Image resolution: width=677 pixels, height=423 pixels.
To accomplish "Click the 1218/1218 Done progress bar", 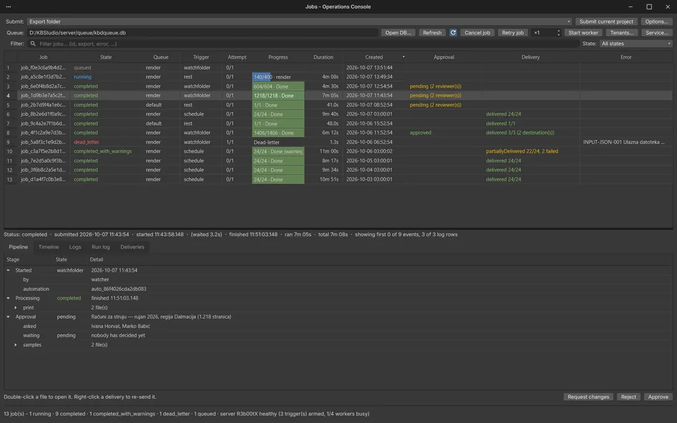I will tap(278, 96).
